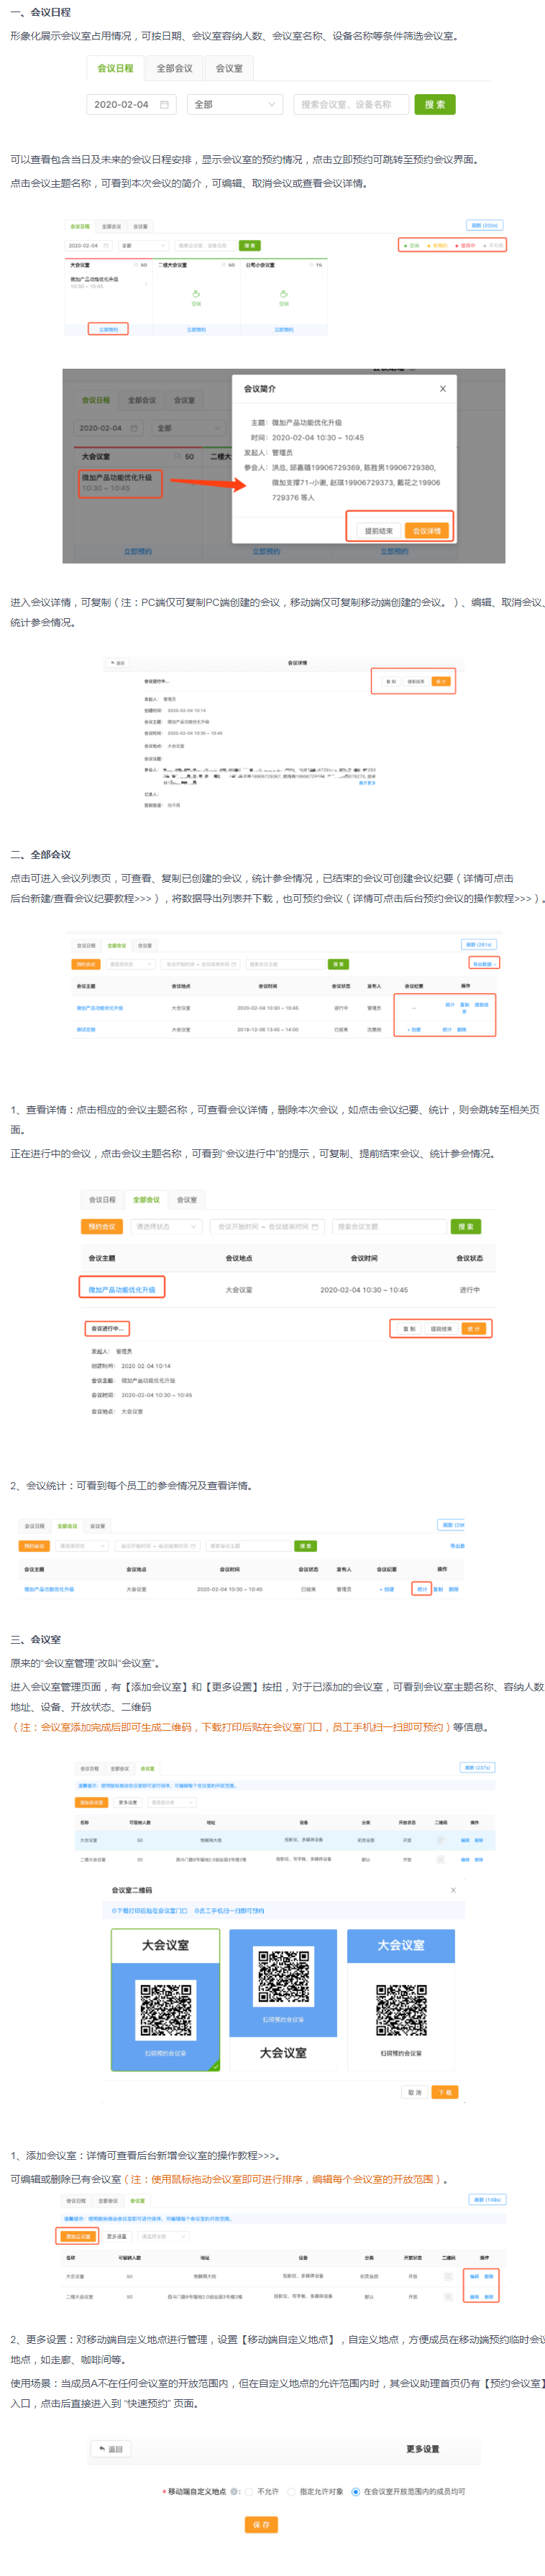Screen dimensions: 545x2576
Task: Select white QR template with blue 大会议室 header
Action: (401, 2000)
